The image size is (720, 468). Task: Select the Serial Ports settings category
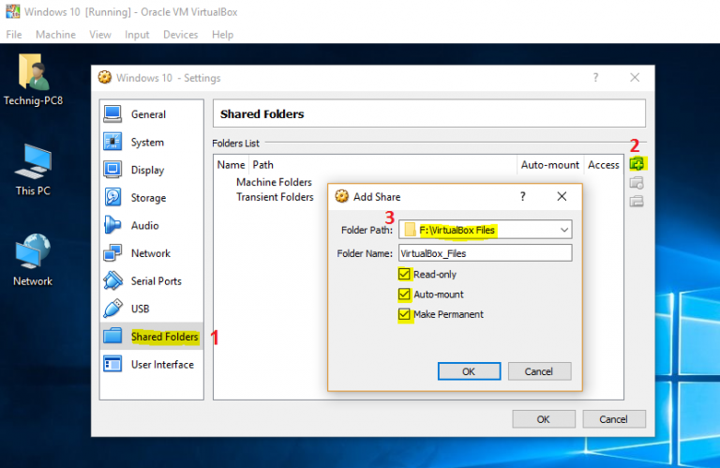(x=156, y=281)
